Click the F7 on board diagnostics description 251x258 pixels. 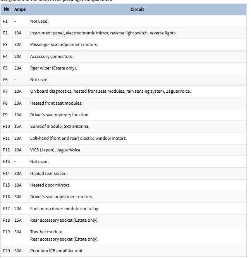click(110, 92)
